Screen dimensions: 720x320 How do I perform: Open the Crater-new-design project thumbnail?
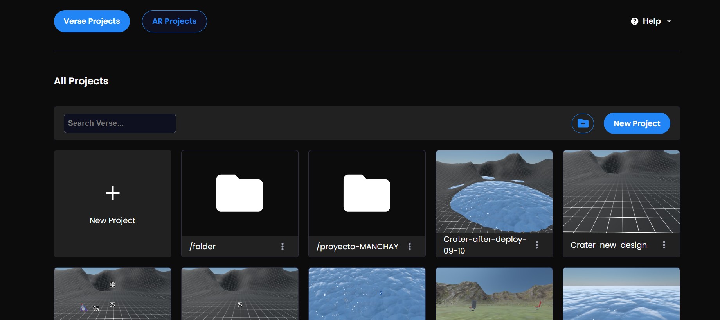click(621, 191)
